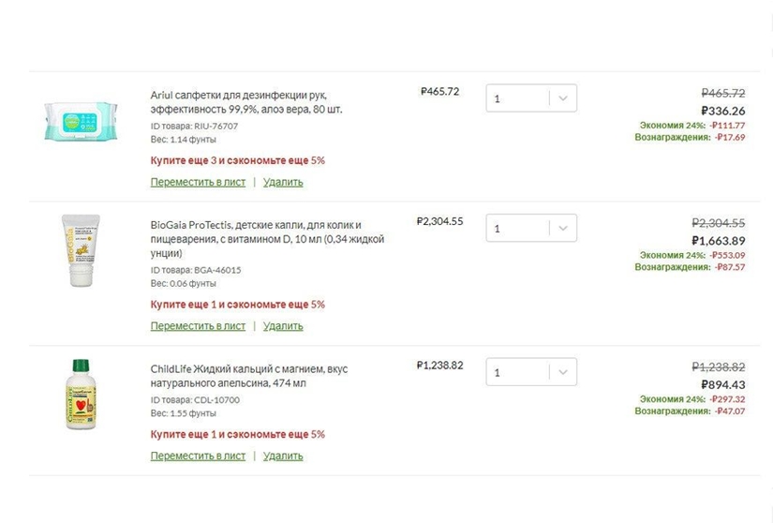Expand quantity dropdown arrow for BioGaia drops
This screenshot has width=773, height=523.
[x=562, y=228]
